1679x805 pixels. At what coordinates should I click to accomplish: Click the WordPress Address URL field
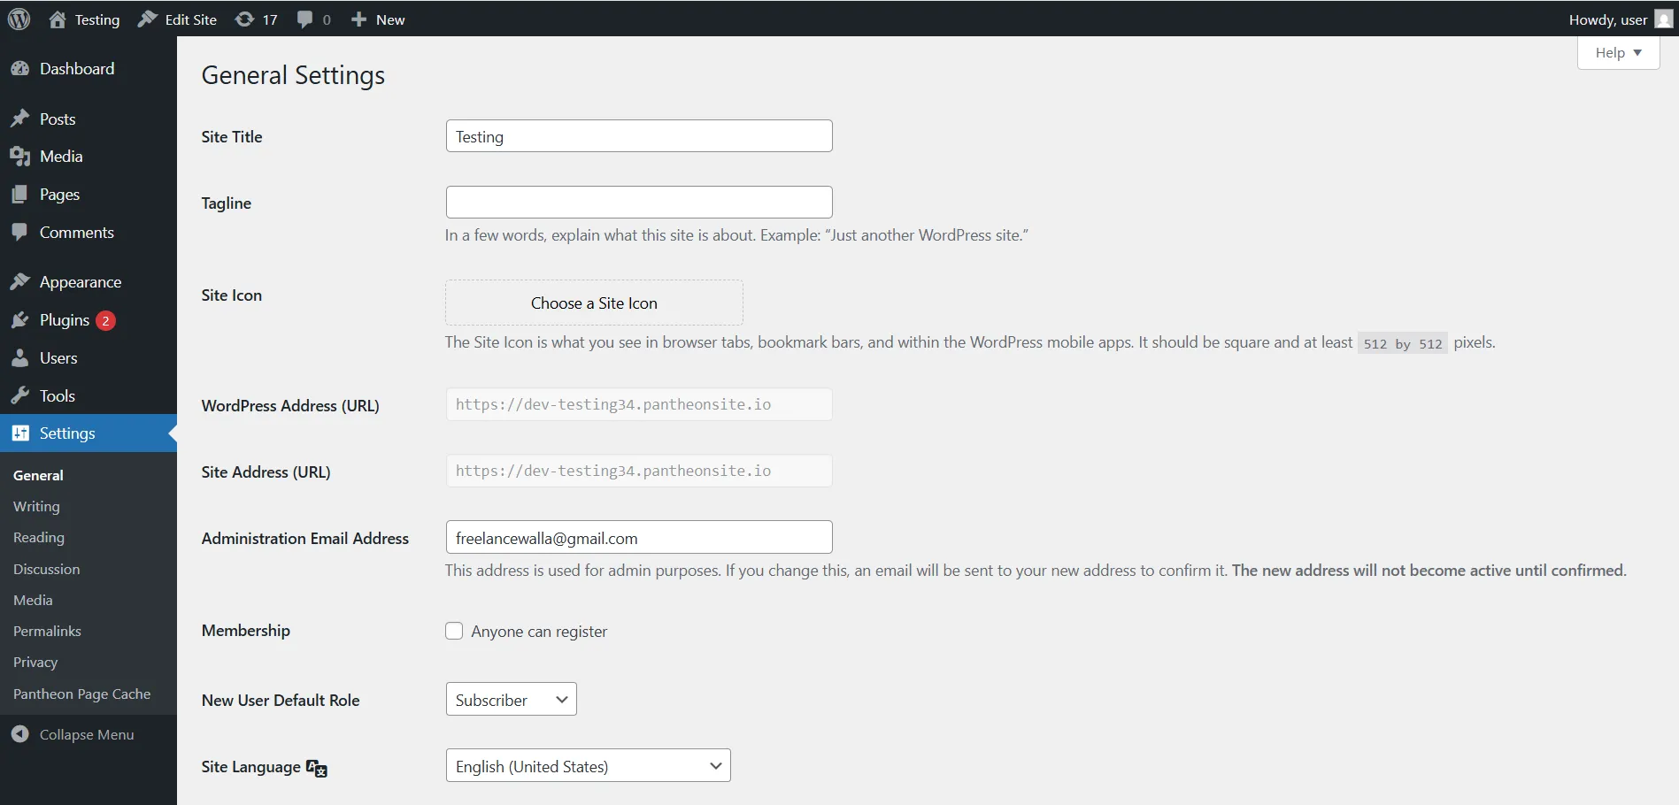coord(639,404)
